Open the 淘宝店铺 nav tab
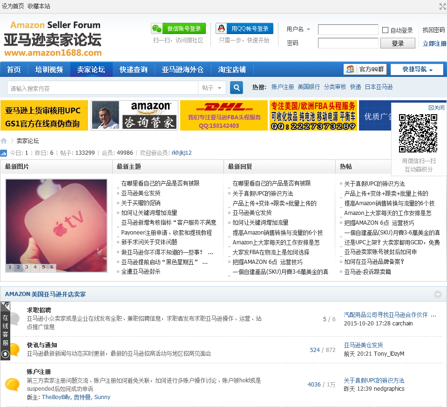 pyautogui.click(x=232, y=69)
